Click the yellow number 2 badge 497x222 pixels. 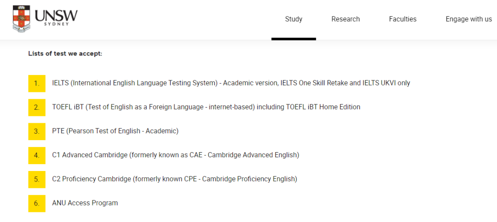tap(37, 107)
